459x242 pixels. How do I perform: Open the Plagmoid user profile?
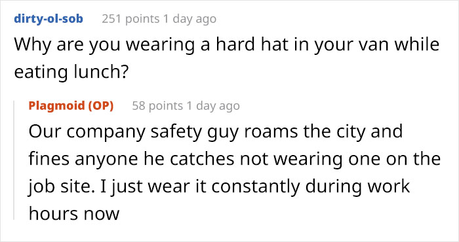coord(56,106)
